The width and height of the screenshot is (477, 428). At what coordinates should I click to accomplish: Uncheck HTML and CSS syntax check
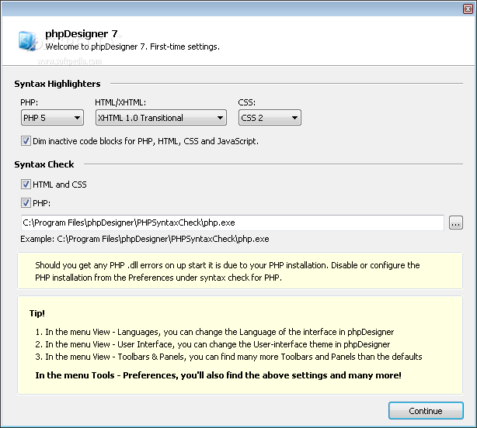26,185
